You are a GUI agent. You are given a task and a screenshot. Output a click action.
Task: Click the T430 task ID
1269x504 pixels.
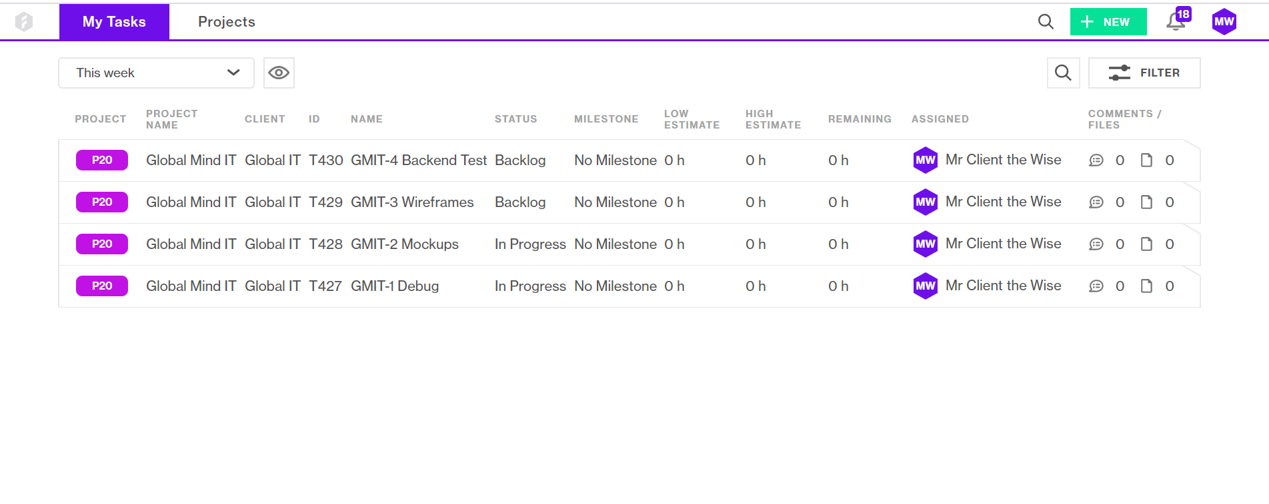[326, 160]
